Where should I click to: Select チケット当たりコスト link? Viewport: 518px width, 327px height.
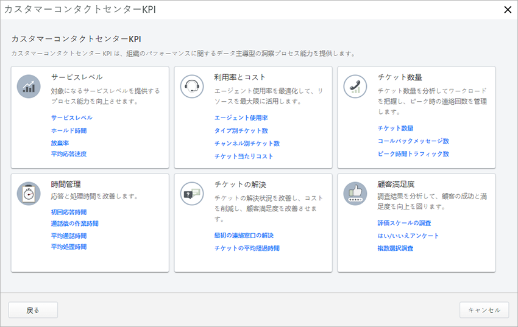point(244,156)
